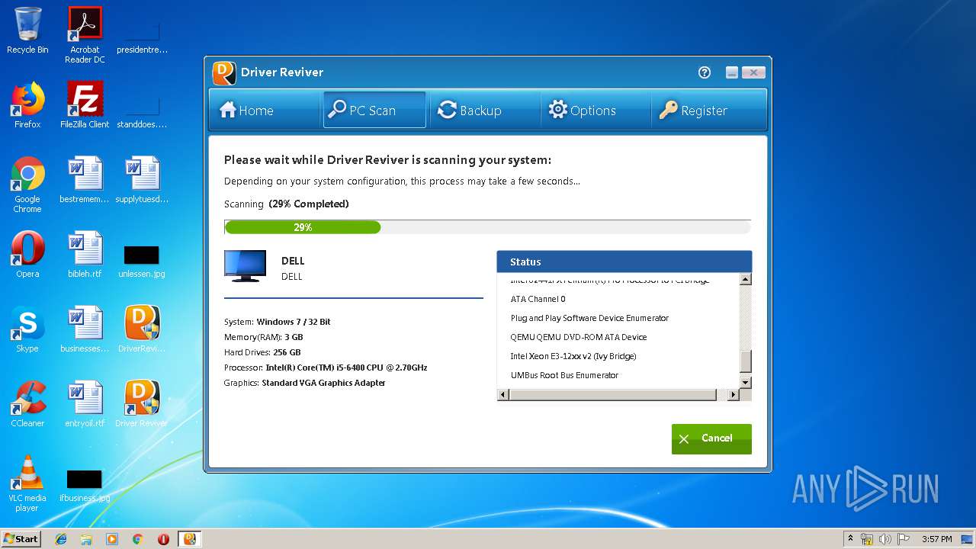Select 'ATA Channel 0' in Status list
Viewport: 976px width, 549px height.
(538, 299)
